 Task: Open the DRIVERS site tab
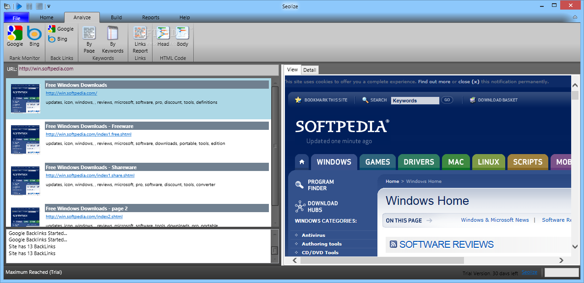[419, 162]
